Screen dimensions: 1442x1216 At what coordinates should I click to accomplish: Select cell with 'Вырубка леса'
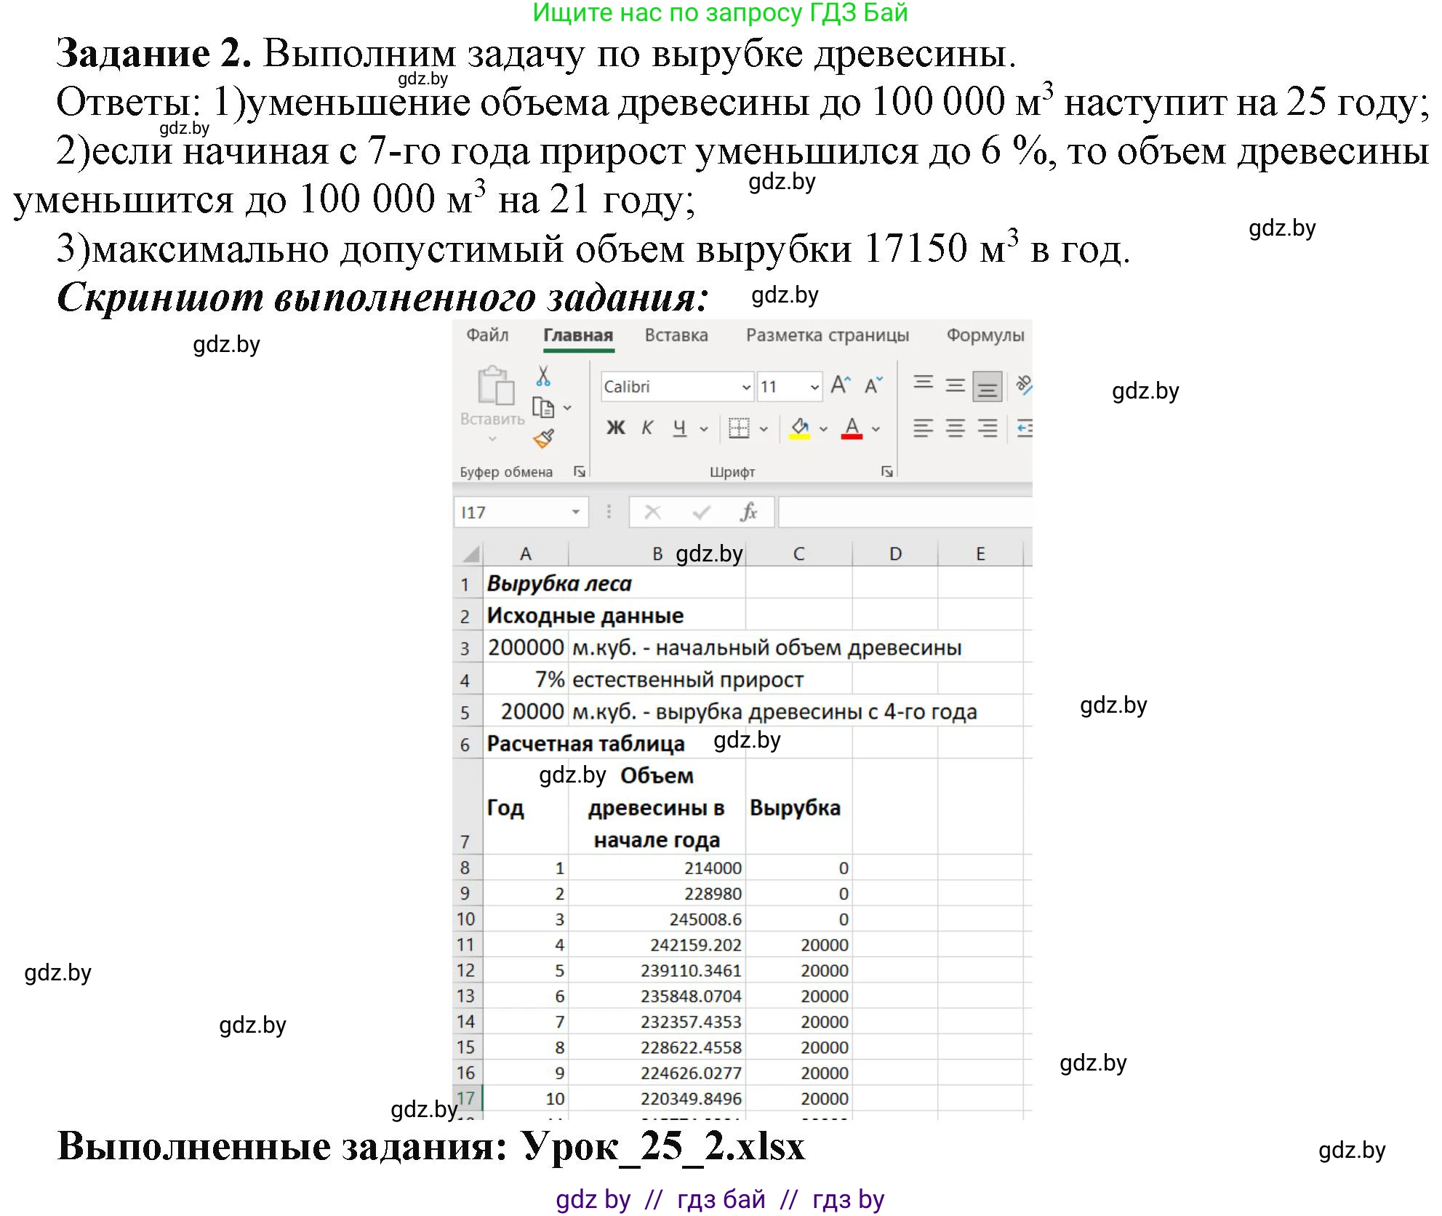pos(526,583)
